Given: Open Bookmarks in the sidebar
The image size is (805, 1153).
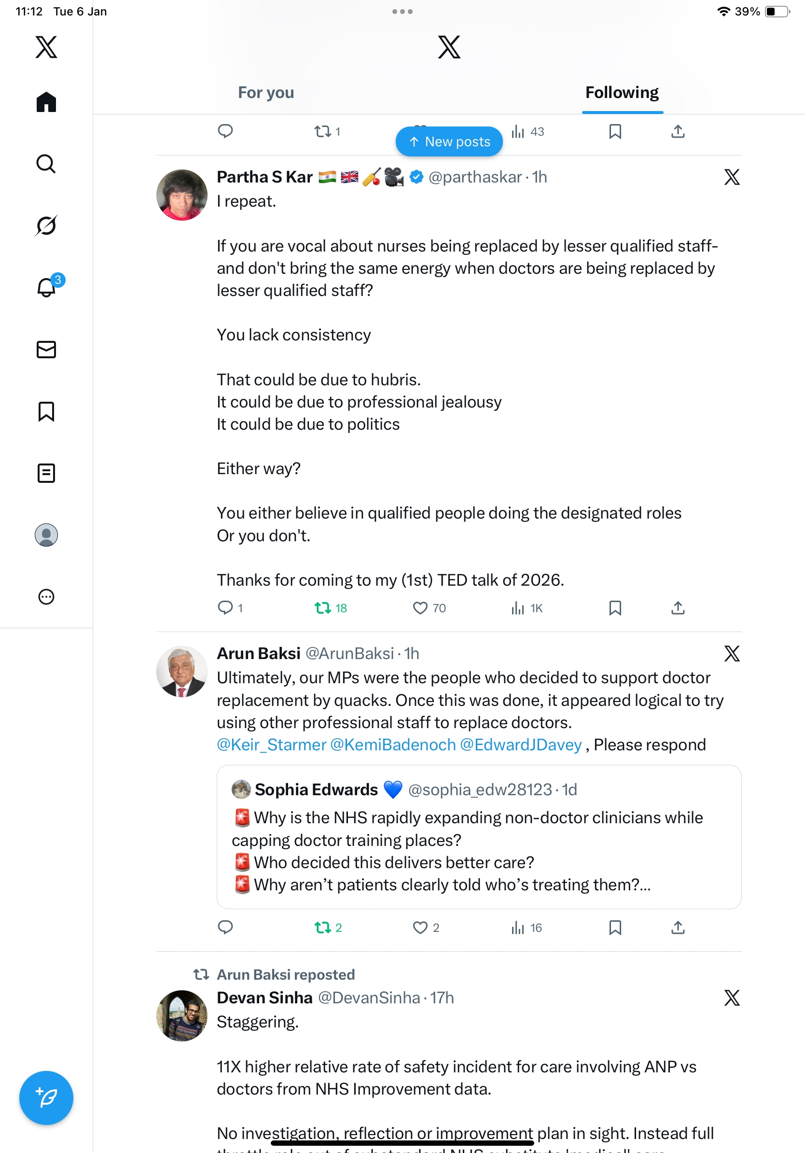Looking at the screenshot, I should click(x=46, y=411).
